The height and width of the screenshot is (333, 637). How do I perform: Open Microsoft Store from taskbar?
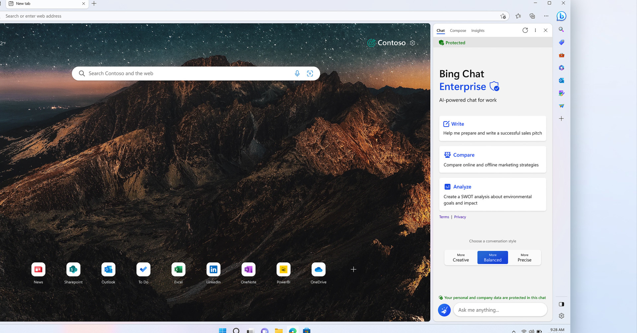click(307, 331)
